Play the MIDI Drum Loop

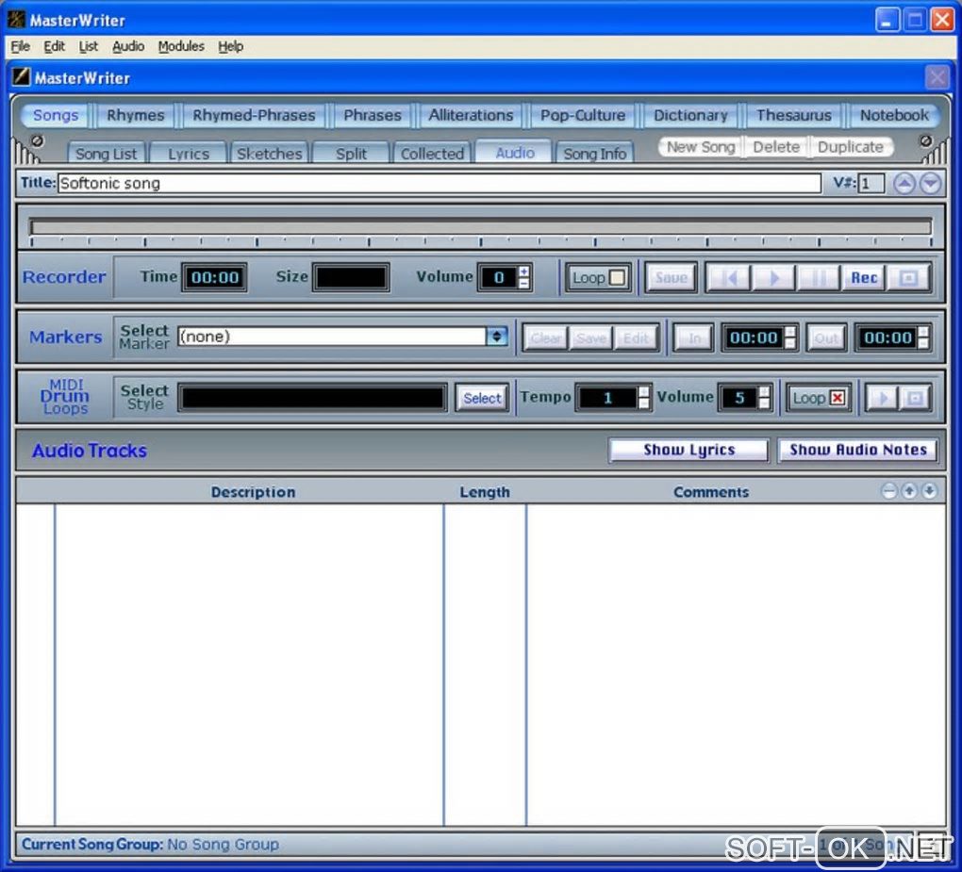coord(882,398)
